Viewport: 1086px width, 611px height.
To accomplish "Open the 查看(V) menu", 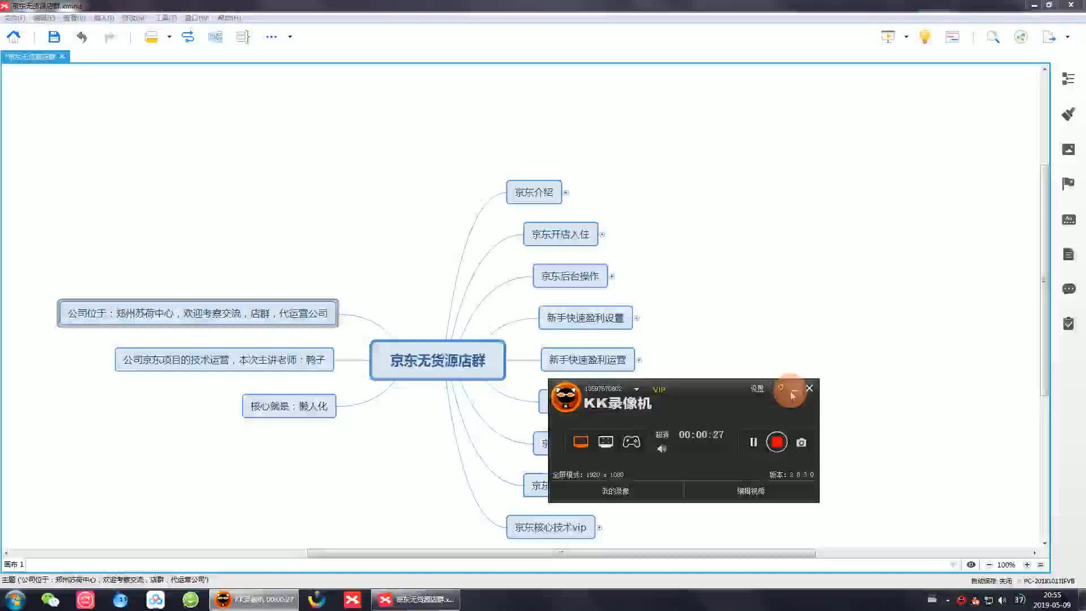I will (x=74, y=18).
